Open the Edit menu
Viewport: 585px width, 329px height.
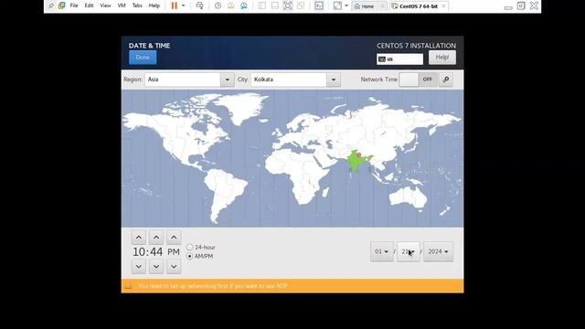point(89,5)
